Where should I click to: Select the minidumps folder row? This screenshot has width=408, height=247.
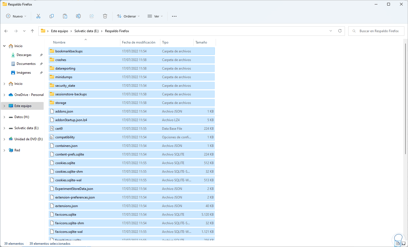[x=132, y=77]
